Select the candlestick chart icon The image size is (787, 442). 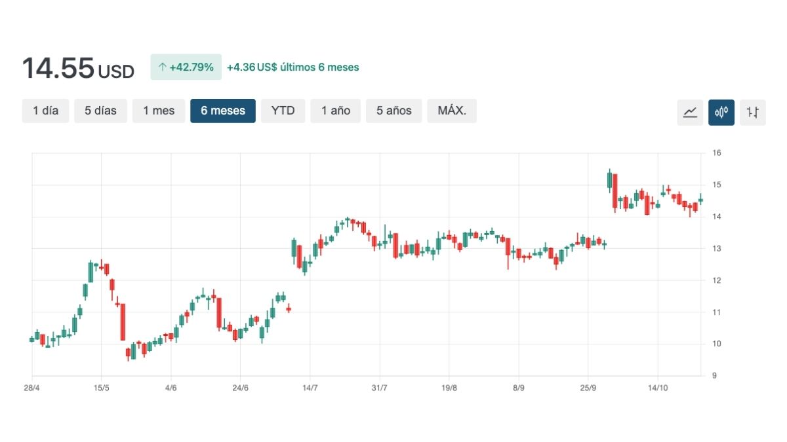tap(721, 112)
